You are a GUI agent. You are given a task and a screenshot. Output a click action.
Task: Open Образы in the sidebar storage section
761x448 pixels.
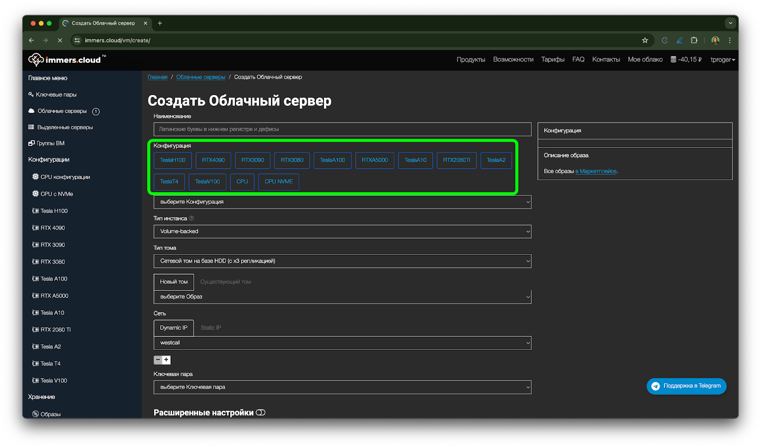[x=47, y=414]
